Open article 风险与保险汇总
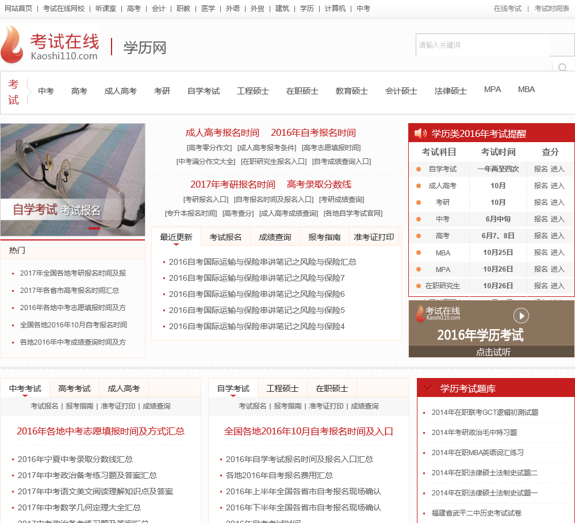 click(x=263, y=262)
